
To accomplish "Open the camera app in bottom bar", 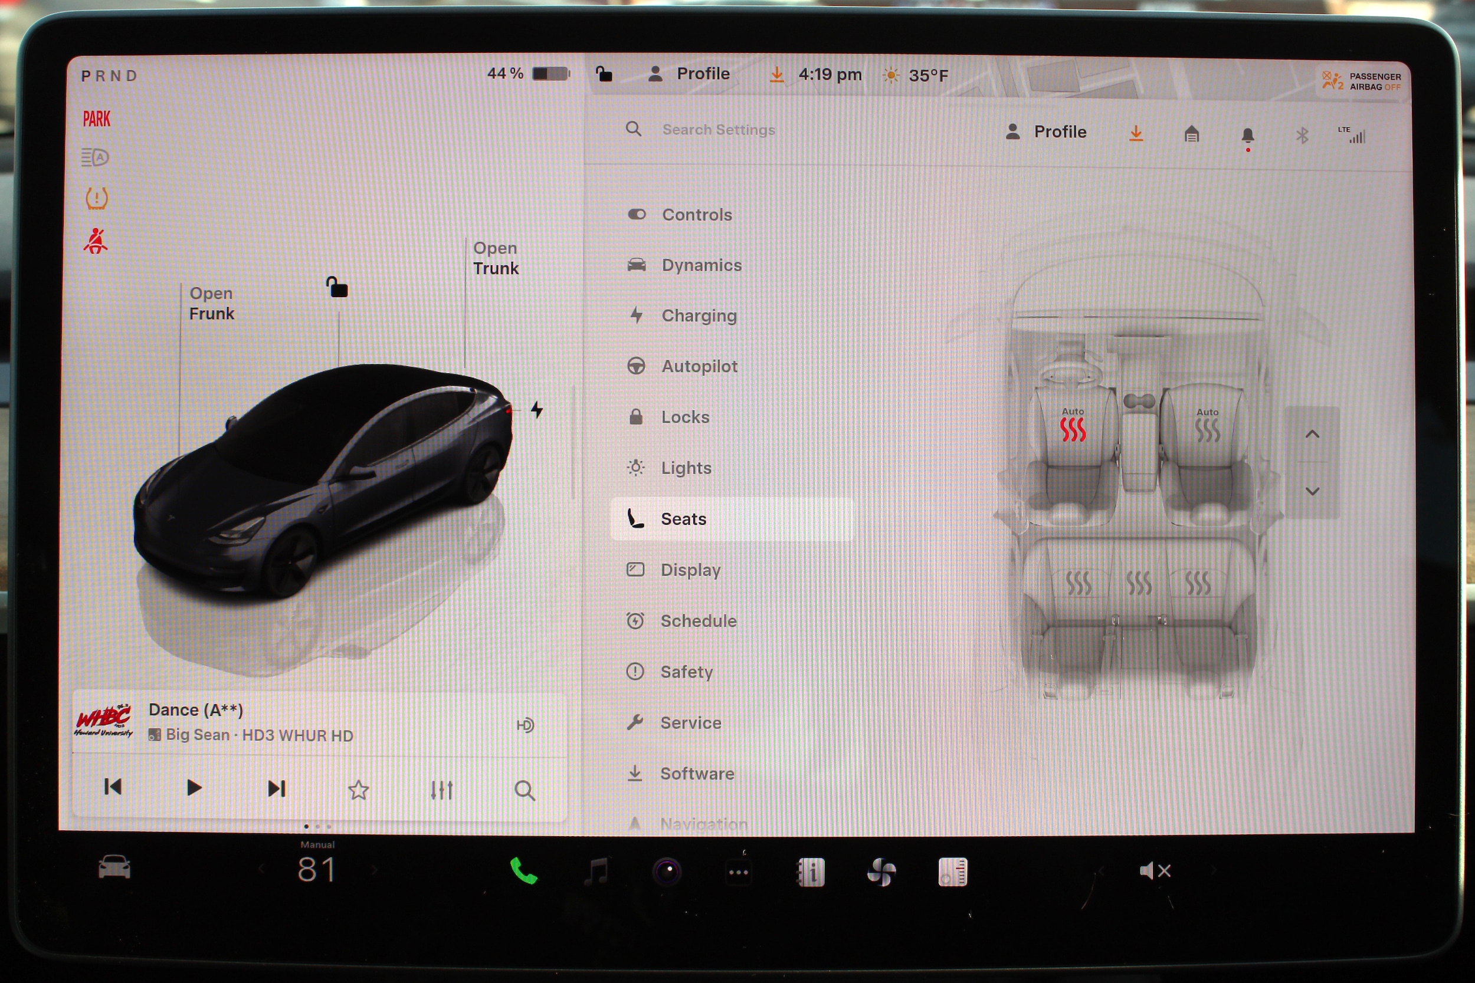I will click(667, 872).
